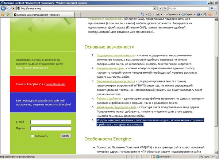219x159 pixels.
Task: Open a new blank tab button
Action: click(77, 15)
